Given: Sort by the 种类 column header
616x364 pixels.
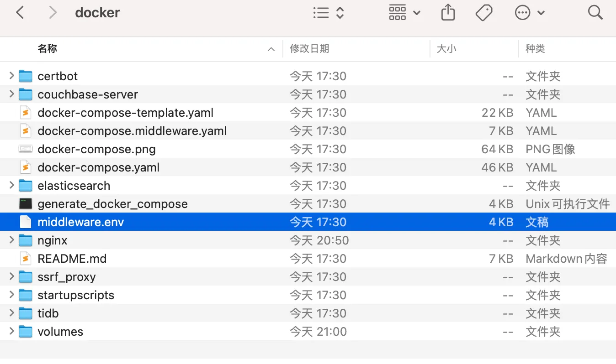Looking at the screenshot, I should point(535,49).
